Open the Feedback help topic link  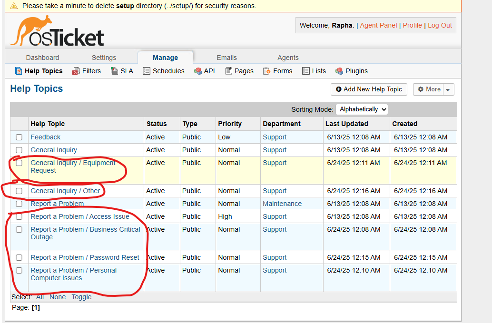click(46, 137)
